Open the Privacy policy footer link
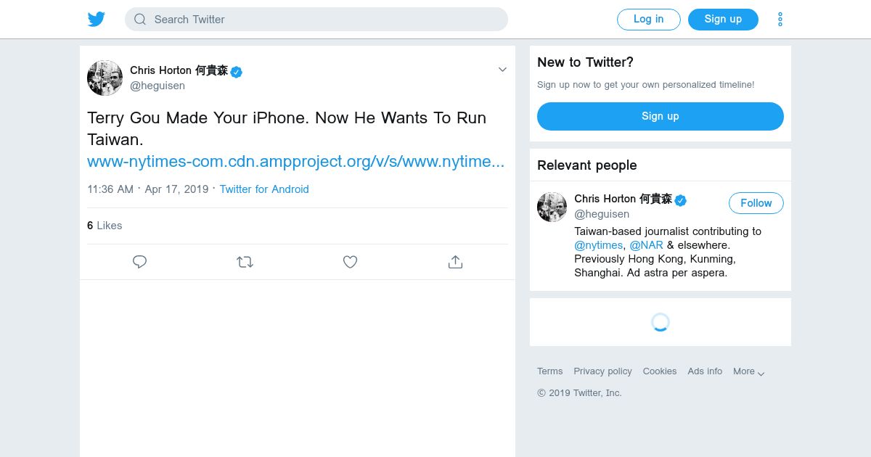 coord(602,371)
